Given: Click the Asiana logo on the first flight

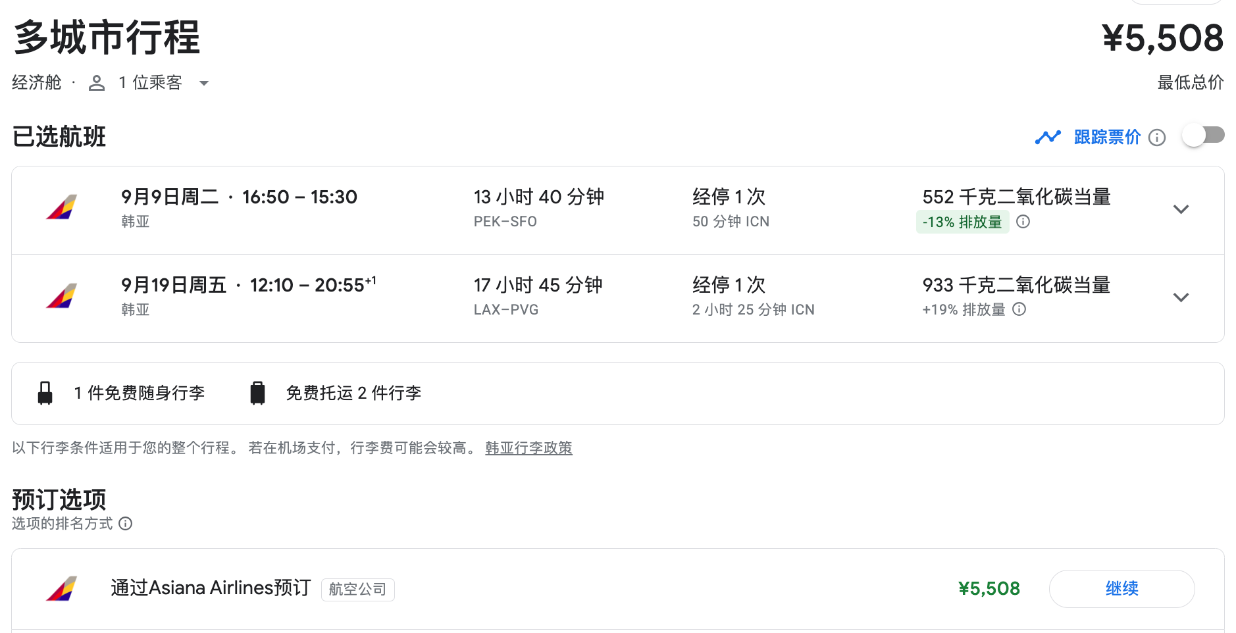Looking at the screenshot, I should 62,207.
